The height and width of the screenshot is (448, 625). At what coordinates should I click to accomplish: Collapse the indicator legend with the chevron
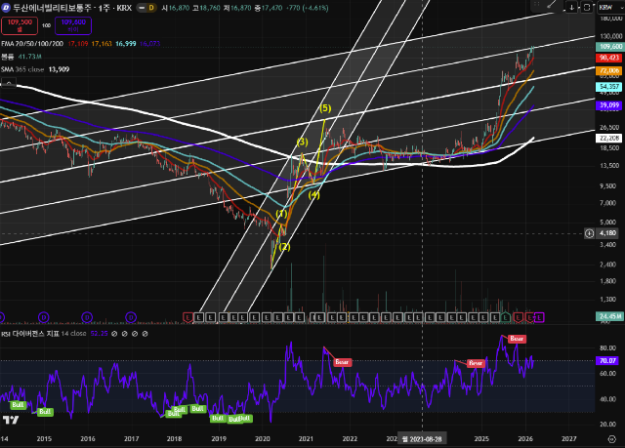(9, 83)
